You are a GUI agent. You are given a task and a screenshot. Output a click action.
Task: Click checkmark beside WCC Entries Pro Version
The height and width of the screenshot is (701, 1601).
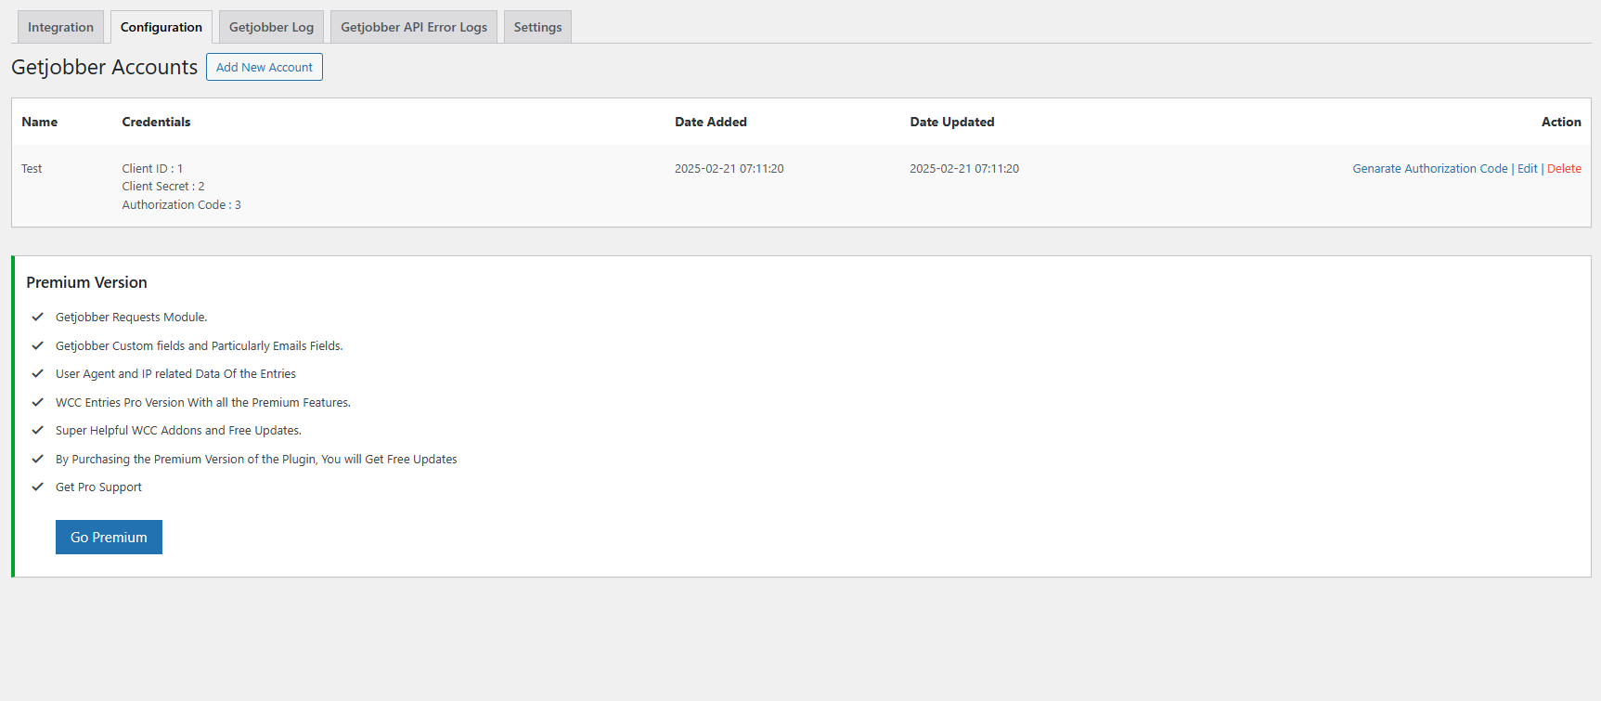click(x=38, y=402)
